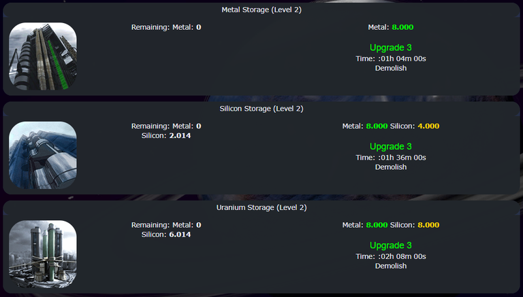Open the Uranium Storage building image
This screenshot has width=523, height=297.
click(43, 254)
